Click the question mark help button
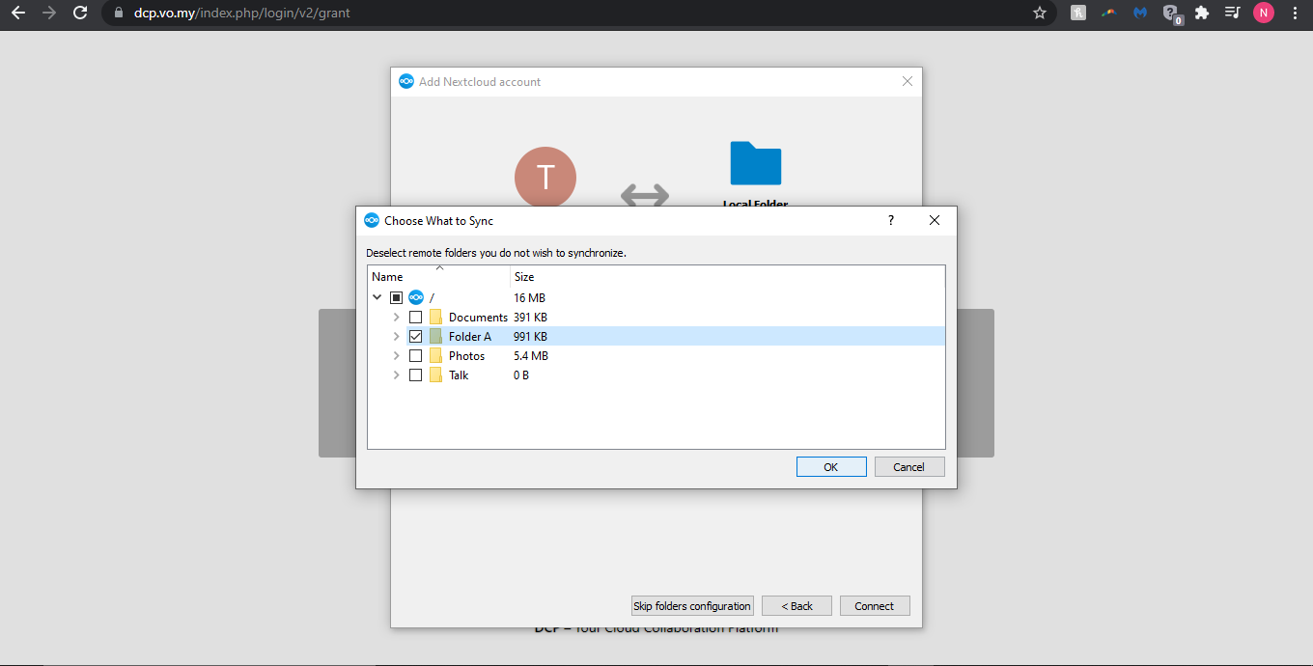Viewport: 1313px width, 666px height. 890,220
